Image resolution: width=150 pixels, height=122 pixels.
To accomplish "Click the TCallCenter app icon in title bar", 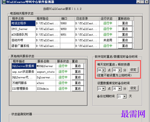I will coord(4,2).
